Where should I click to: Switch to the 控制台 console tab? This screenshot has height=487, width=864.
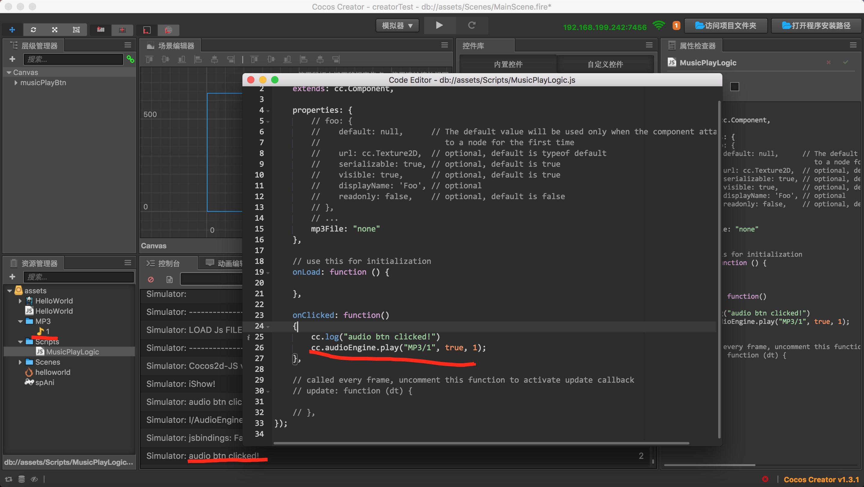(x=168, y=264)
